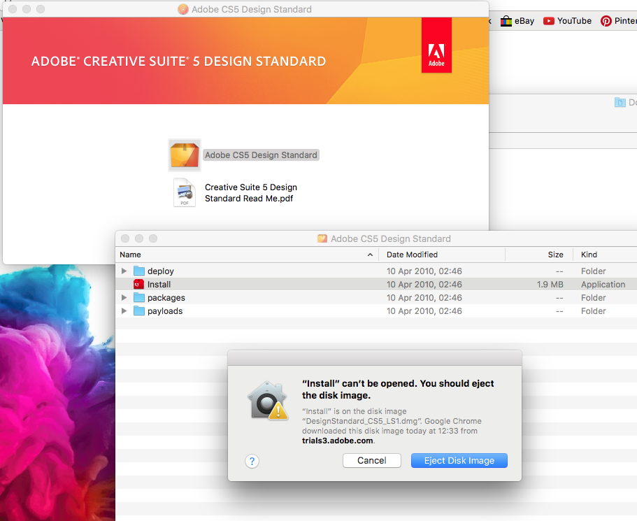Click the payloads folder icon
The image size is (637, 521).
point(139,311)
